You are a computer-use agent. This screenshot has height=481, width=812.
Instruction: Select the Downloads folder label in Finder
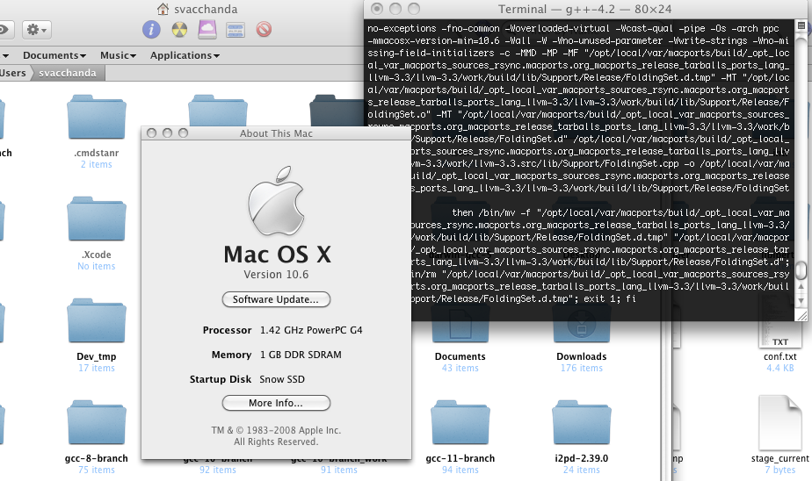click(x=582, y=356)
